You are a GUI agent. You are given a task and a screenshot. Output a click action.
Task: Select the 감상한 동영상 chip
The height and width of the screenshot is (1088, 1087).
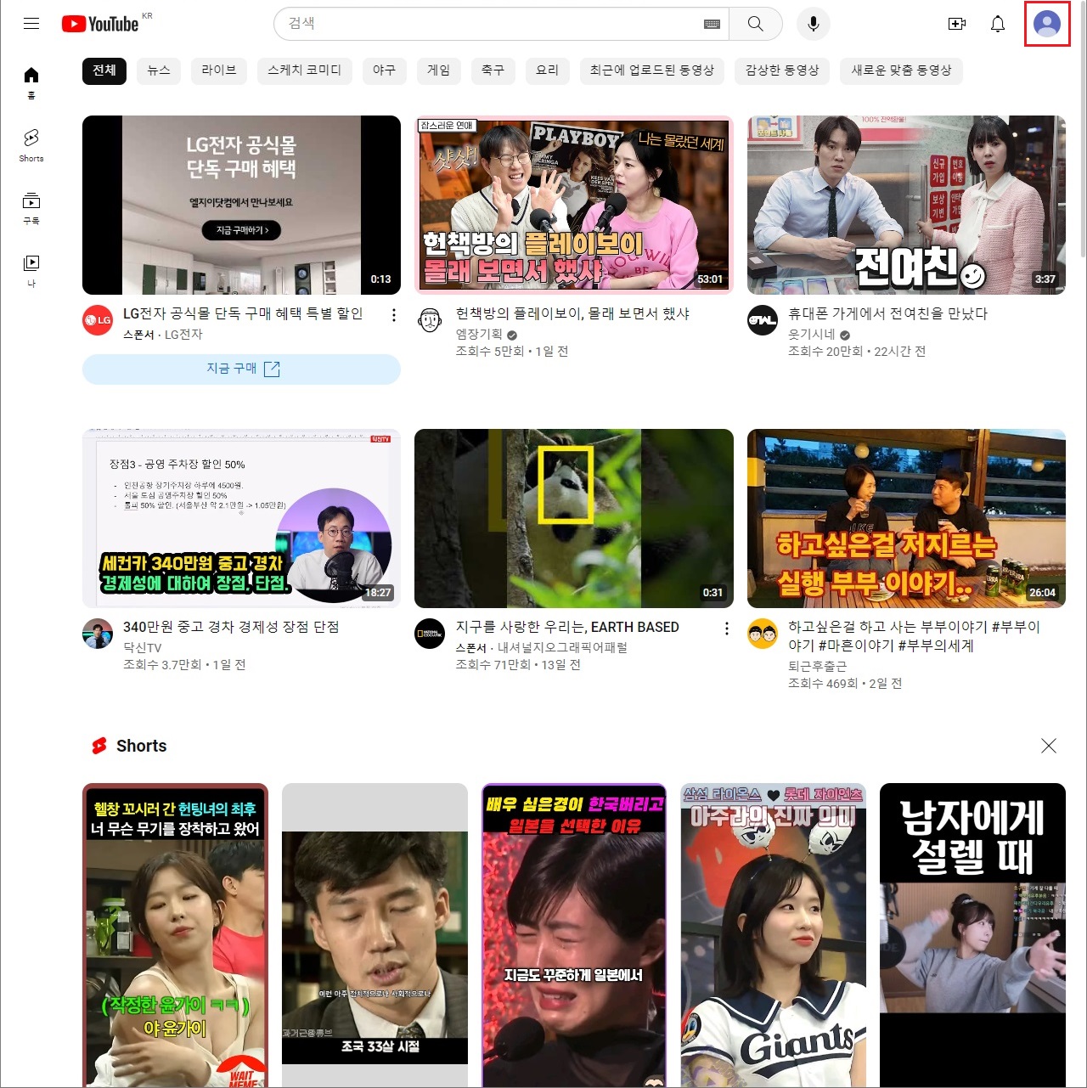(782, 70)
